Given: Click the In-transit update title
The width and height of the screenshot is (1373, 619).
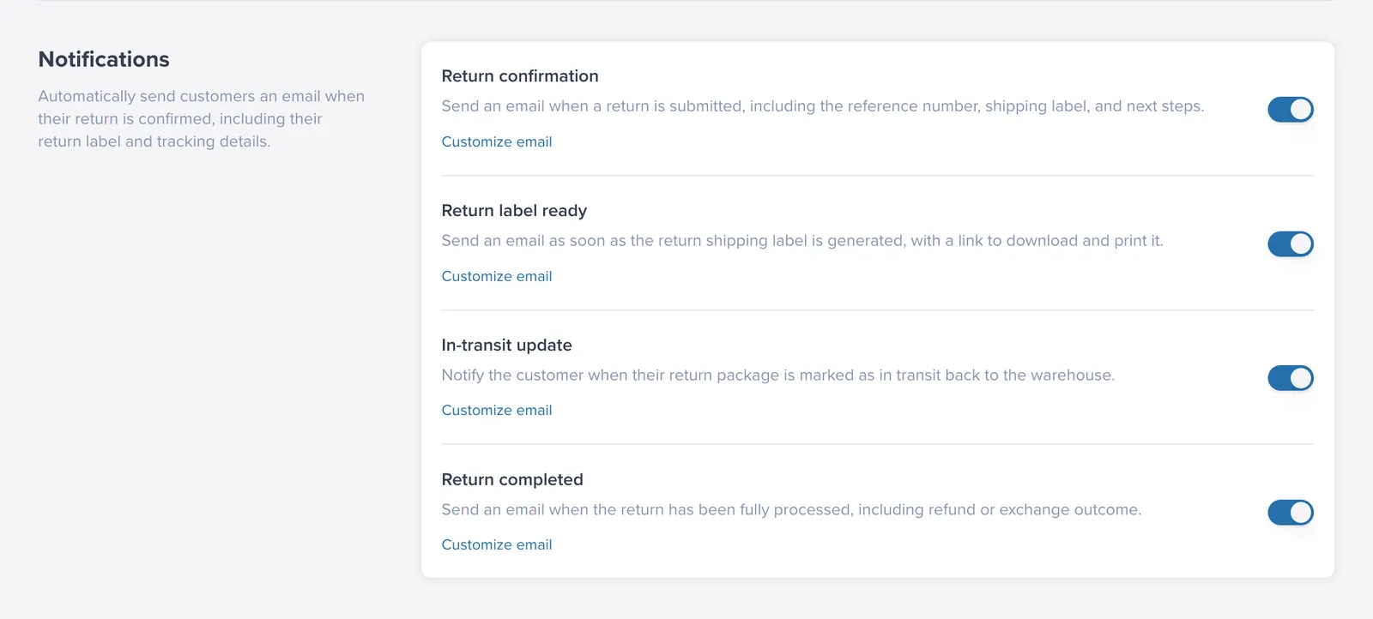Looking at the screenshot, I should pyautogui.click(x=506, y=346).
